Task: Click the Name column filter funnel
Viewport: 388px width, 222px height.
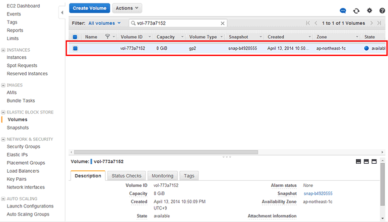Action: pyautogui.click(x=107, y=37)
